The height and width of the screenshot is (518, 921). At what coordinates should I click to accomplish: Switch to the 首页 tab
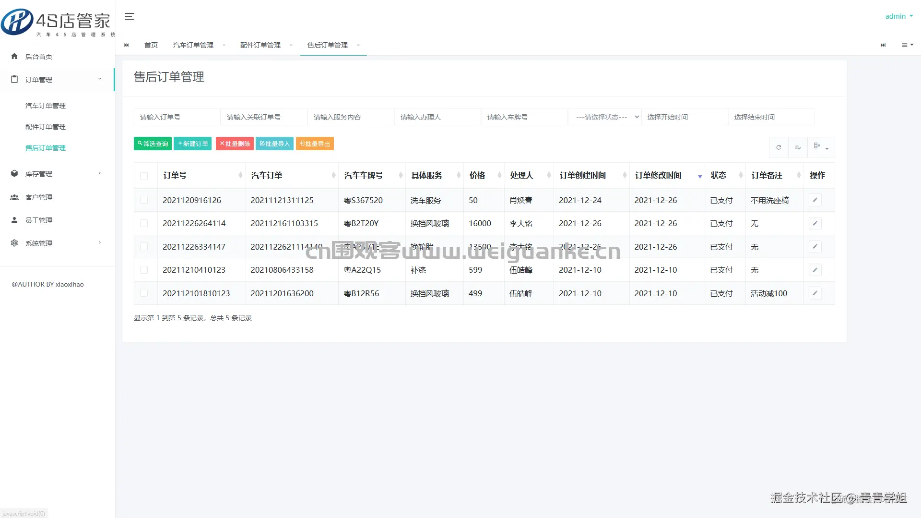coord(151,45)
